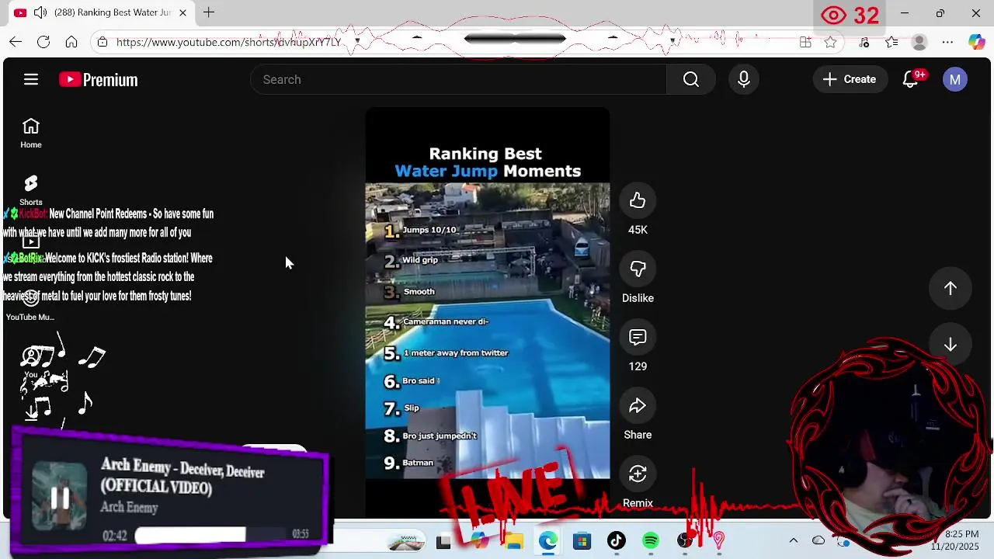Select the Ranking Best Water Jump tab

[x=102, y=12]
